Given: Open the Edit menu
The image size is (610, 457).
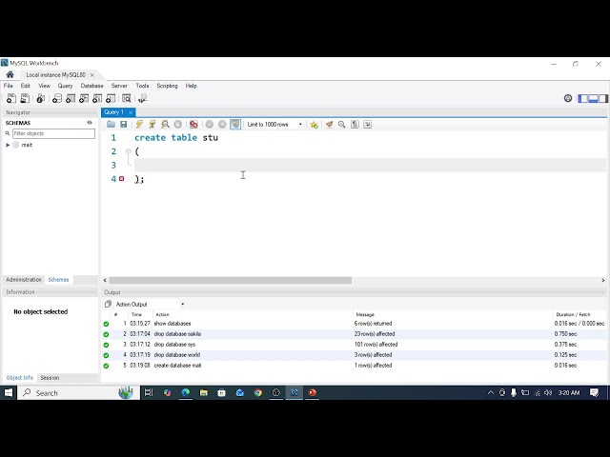Looking at the screenshot, I should point(26,86).
